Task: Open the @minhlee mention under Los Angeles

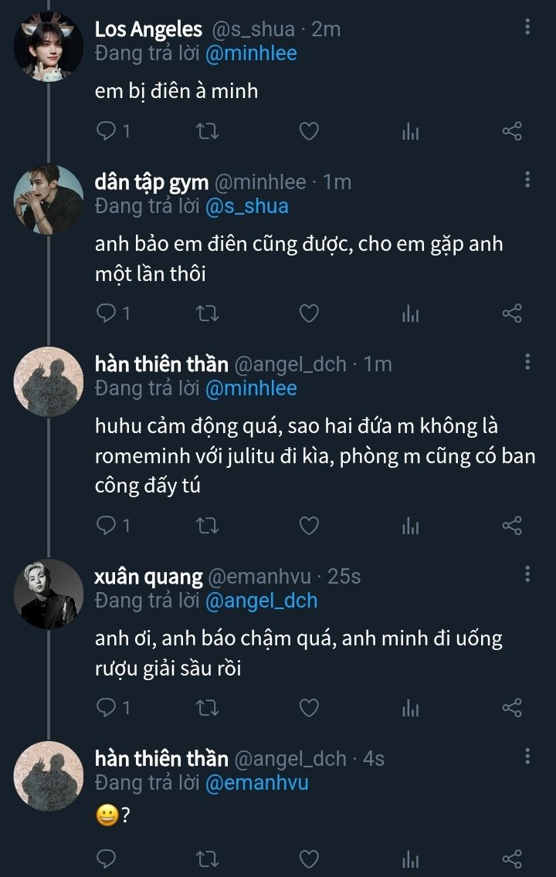Action: pyautogui.click(x=251, y=52)
